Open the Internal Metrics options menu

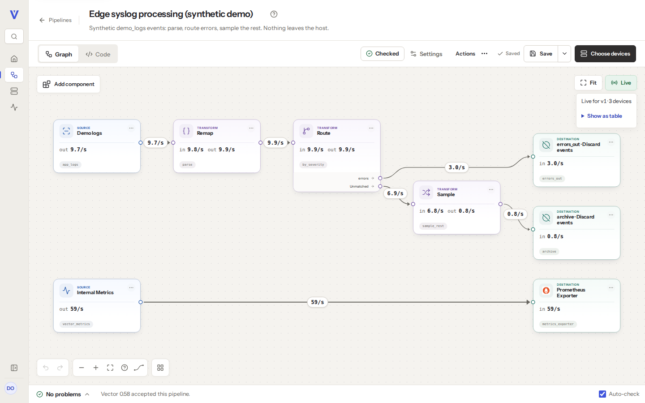[131, 287]
